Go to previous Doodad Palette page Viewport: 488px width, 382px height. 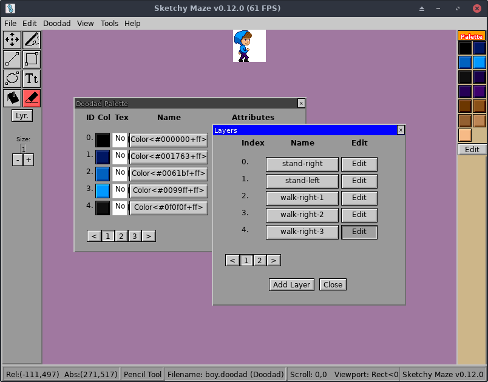(94, 236)
